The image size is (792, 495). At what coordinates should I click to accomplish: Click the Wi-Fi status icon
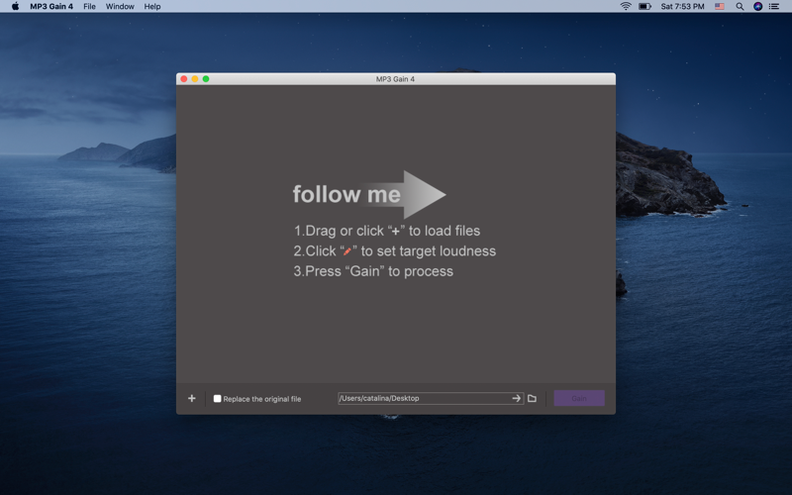click(x=626, y=6)
